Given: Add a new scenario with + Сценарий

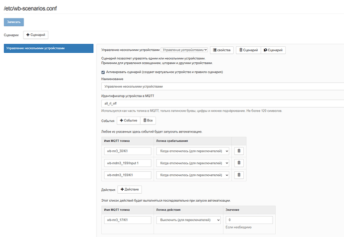Looking at the screenshot, I should (x=36, y=35).
